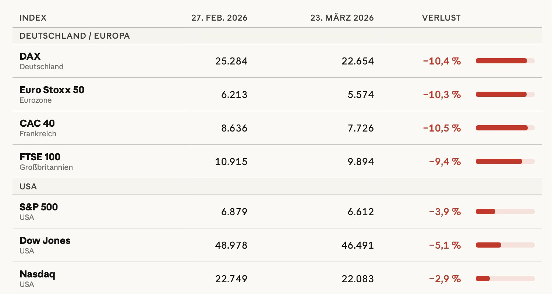The image size is (552, 294).
Task: Open the DAX index name
Action: pos(30,56)
